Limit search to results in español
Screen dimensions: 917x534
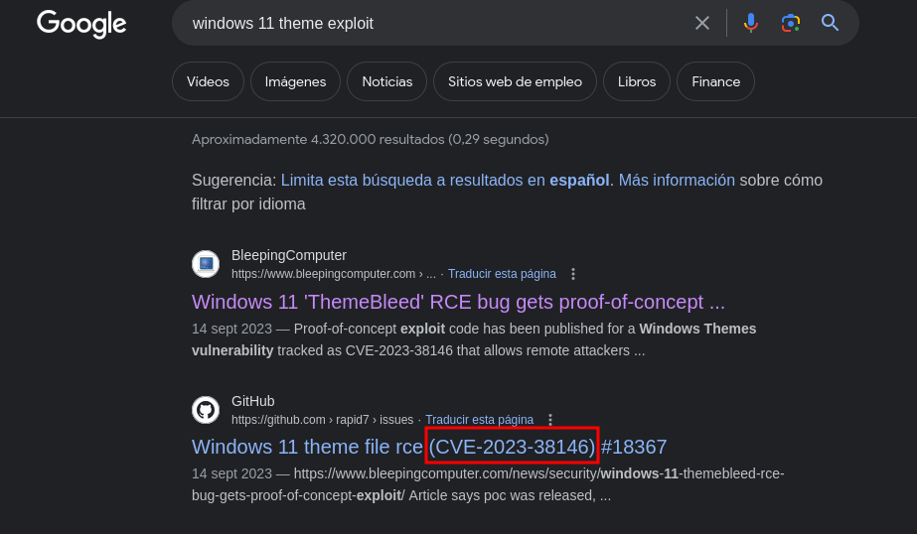coord(445,180)
